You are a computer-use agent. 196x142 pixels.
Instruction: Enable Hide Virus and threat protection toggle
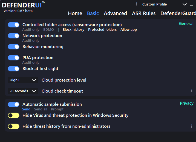(x=13, y=115)
